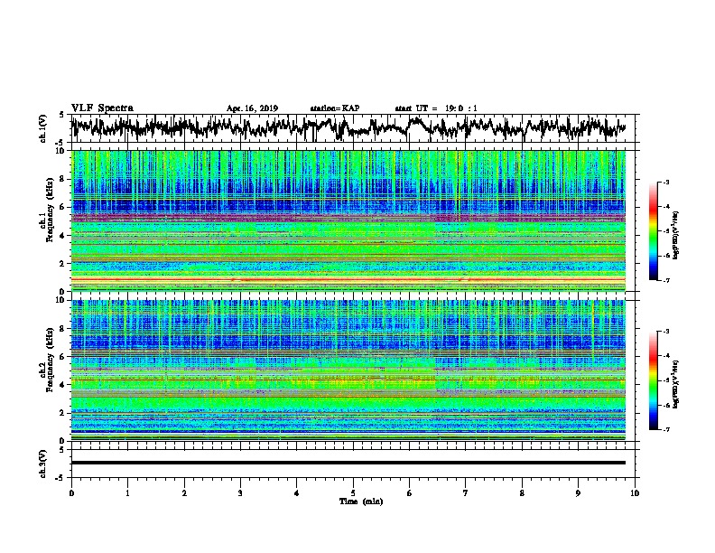Screen dimensions: 715x553
Task: Click inside the ch.2 spectrogram panel
Action: [348, 370]
